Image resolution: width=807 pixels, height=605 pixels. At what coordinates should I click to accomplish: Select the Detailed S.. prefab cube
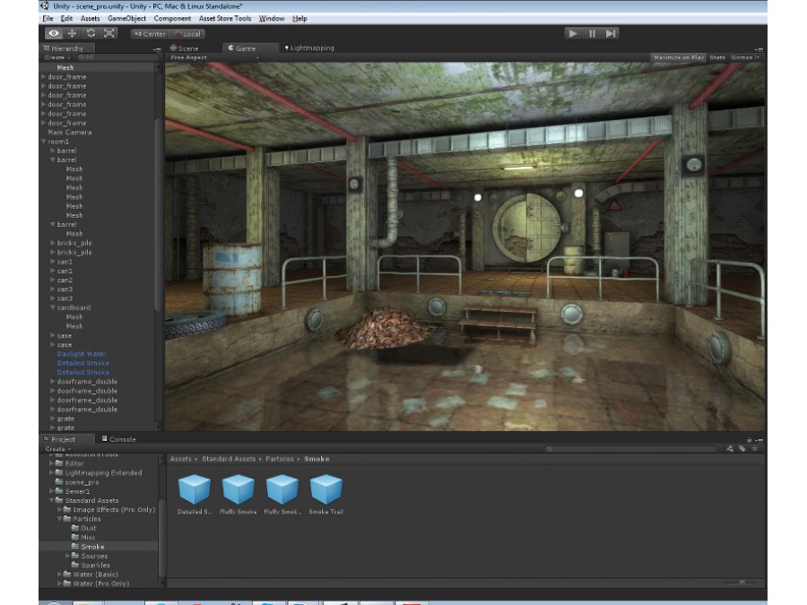point(194,488)
